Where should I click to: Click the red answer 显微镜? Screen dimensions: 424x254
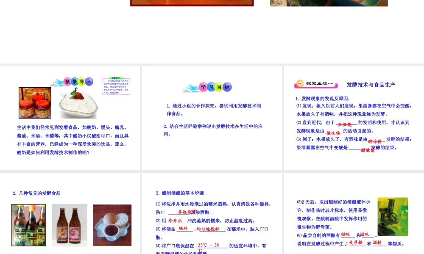[x=345, y=124]
